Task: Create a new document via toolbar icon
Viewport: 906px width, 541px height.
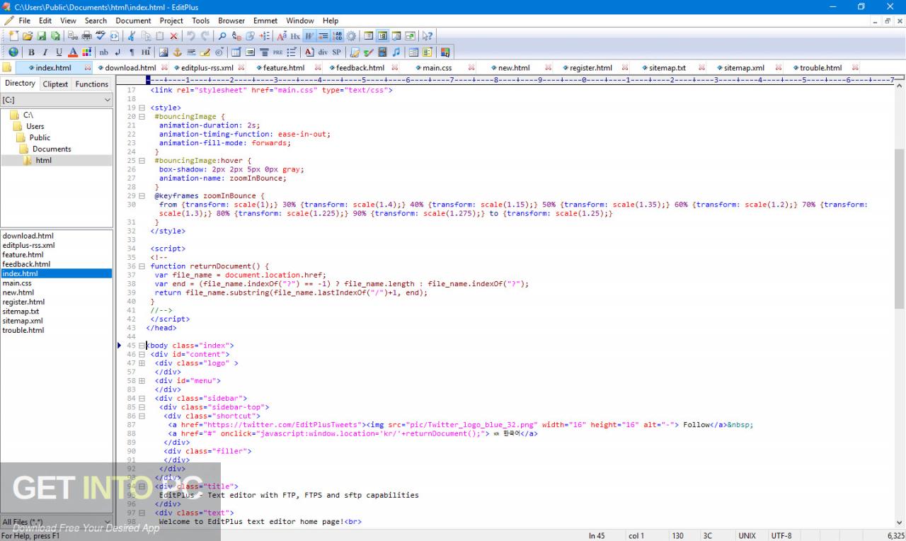Action: [x=13, y=35]
